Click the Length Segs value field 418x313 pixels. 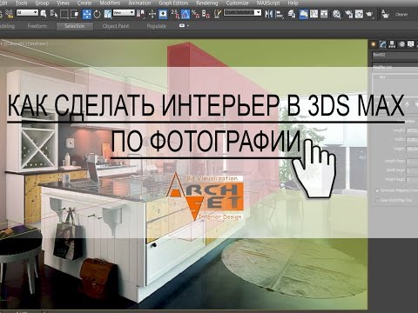point(412,162)
